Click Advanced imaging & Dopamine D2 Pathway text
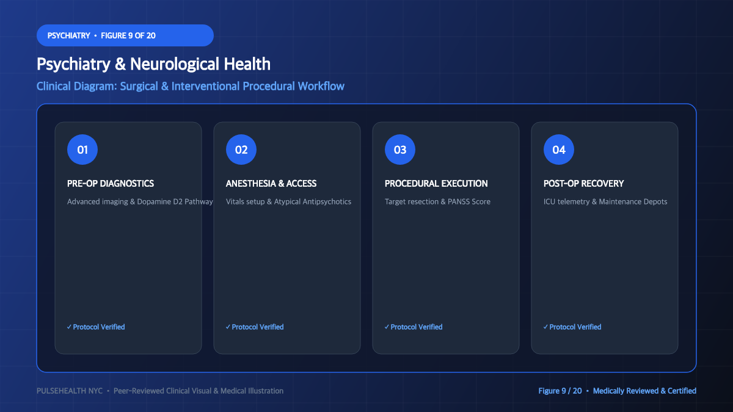The image size is (733, 412). [140, 201]
